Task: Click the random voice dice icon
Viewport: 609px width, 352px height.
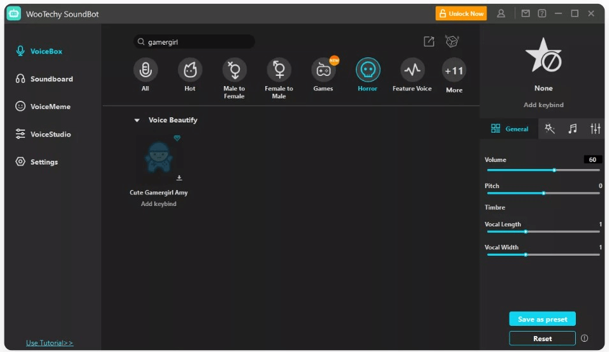Action: tap(452, 41)
